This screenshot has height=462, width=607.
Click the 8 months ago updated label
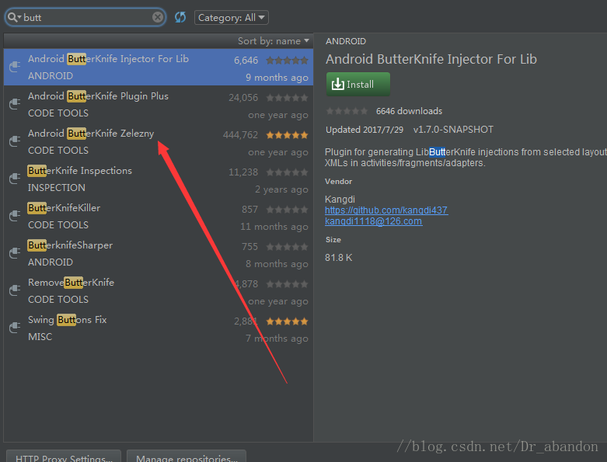coord(277,264)
